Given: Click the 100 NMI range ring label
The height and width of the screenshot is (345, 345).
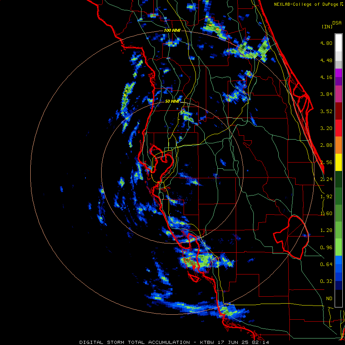Looking at the screenshot, I should tap(172, 30).
